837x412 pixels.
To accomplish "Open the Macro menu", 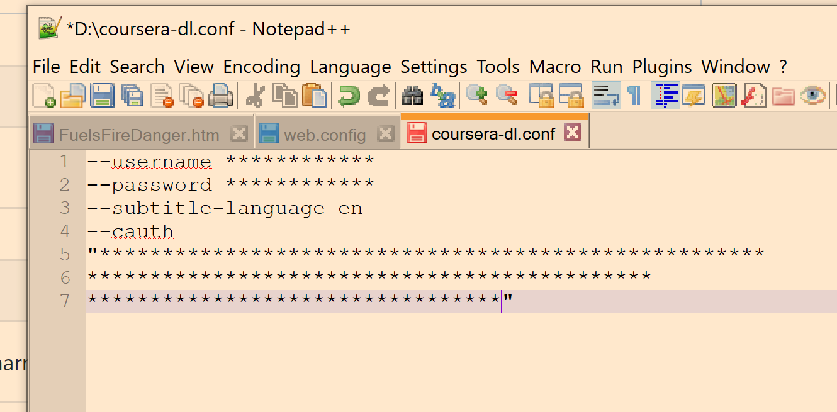I will (555, 67).
